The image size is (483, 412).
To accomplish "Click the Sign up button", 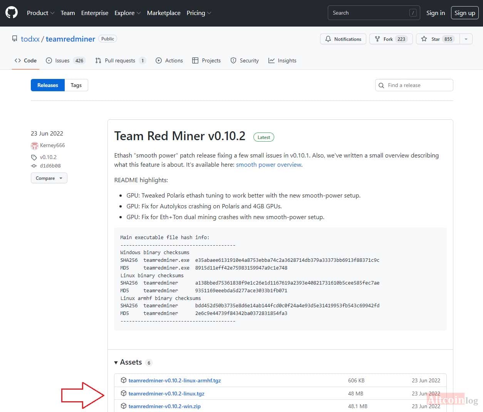I will pos(465,13).
